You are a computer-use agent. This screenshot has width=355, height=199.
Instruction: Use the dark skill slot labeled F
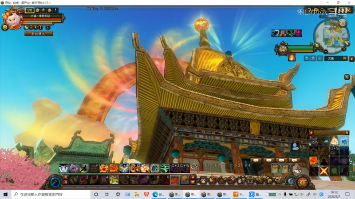94,168
